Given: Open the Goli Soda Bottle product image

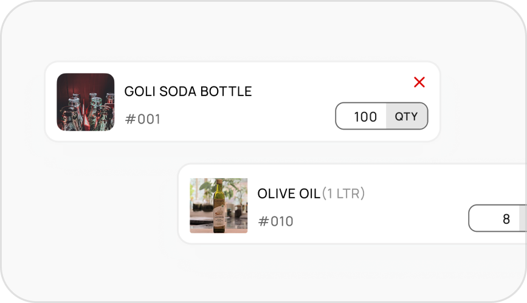Looking at the screenshot, I should pyautogui.click(x=86, y=102).
